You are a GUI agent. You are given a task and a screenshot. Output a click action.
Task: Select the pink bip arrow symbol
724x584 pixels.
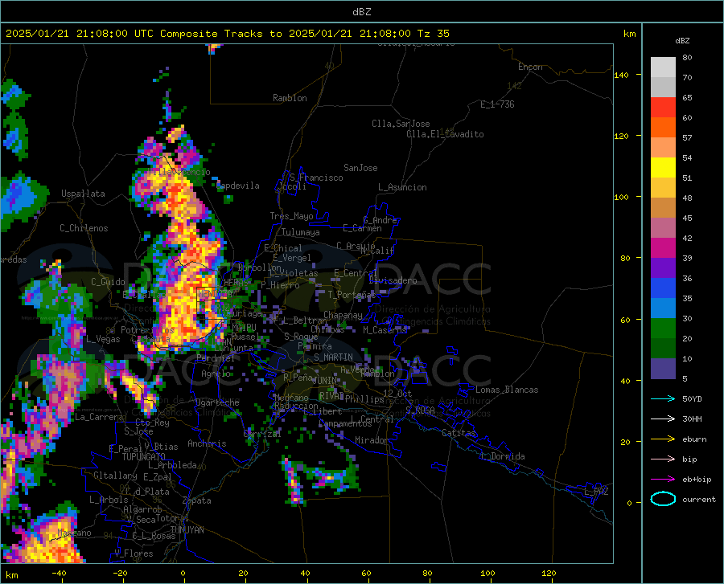pyautogui.click(x=663, y=459)
